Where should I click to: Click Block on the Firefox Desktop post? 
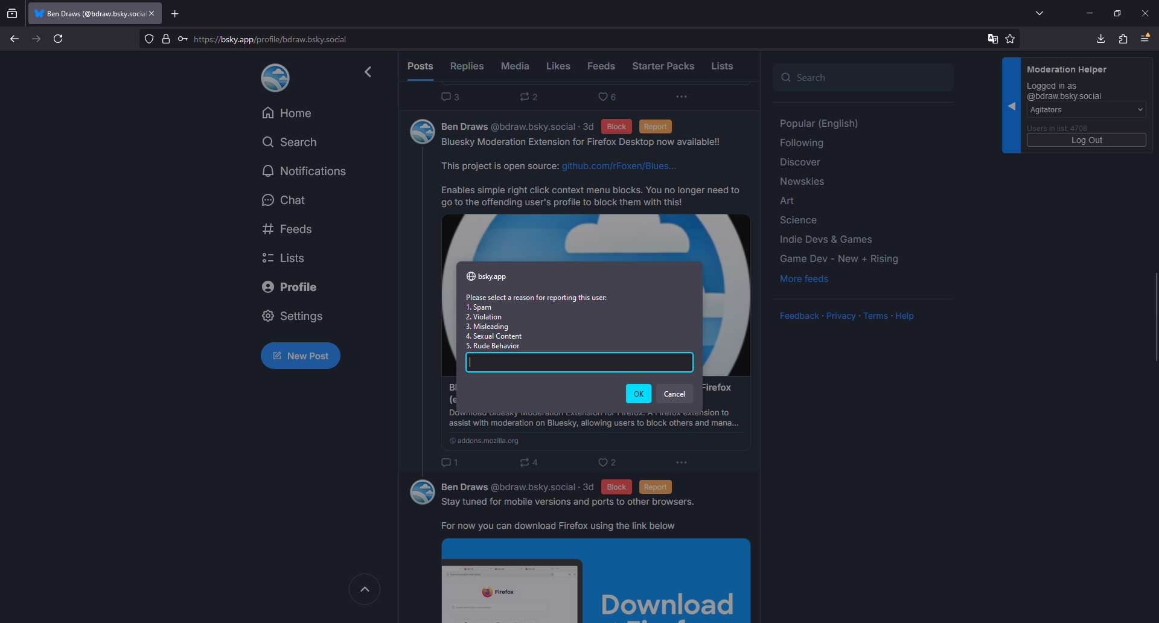click(x=616, y=127)
